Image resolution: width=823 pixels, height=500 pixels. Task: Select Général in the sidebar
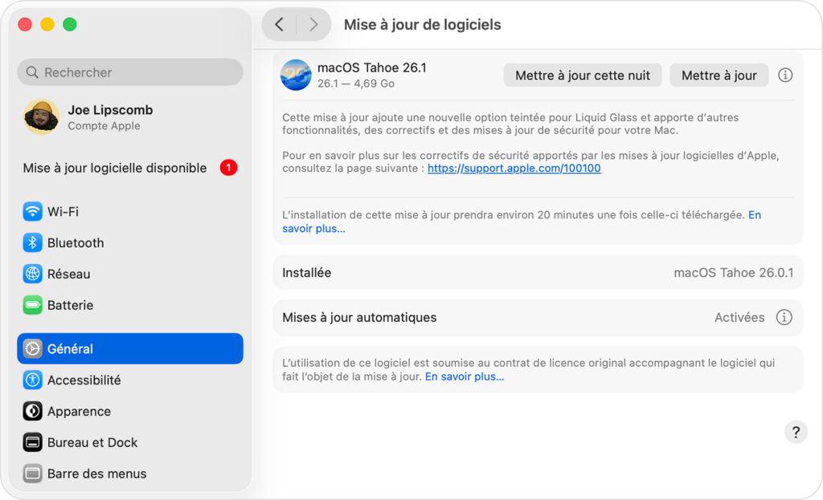click(129, 349)
